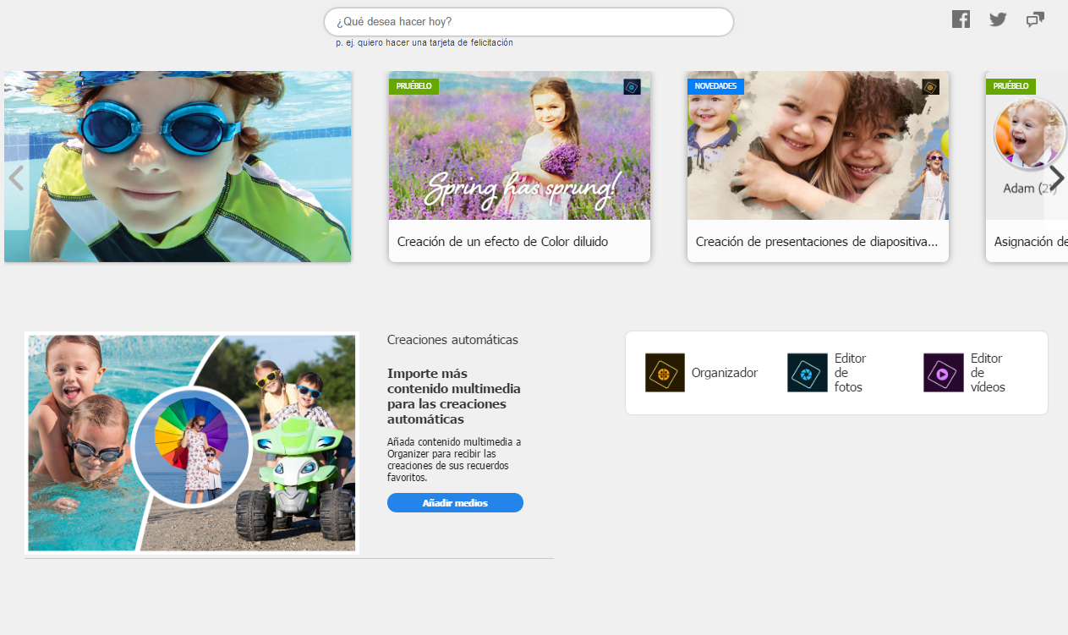This screenshot has height=635, width=1068.
Task: Select the "Editor de vídeos" label
Action: coord(988,373)
